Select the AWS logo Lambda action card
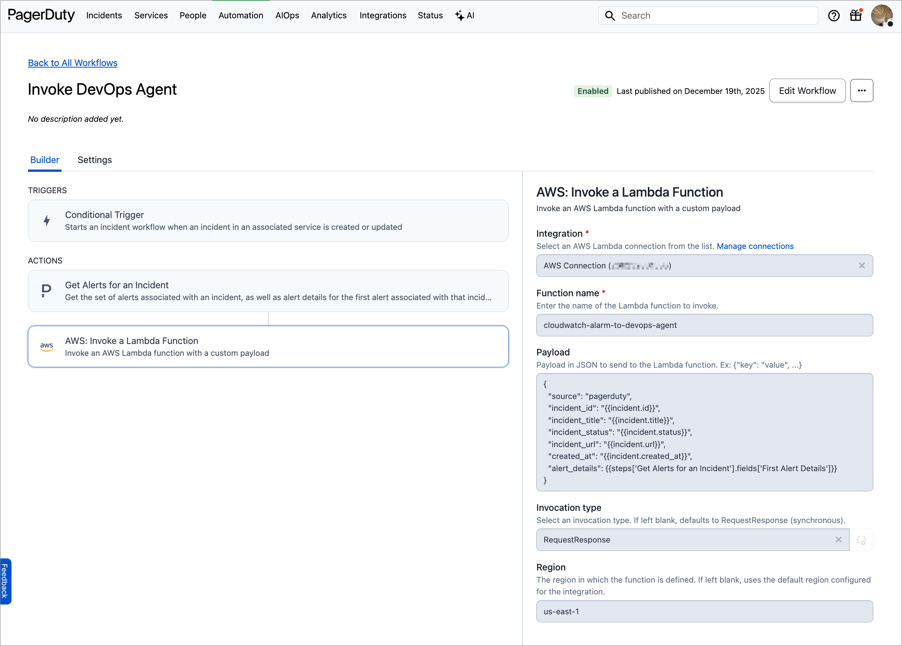The image size is (902, 646). [47, 346]
